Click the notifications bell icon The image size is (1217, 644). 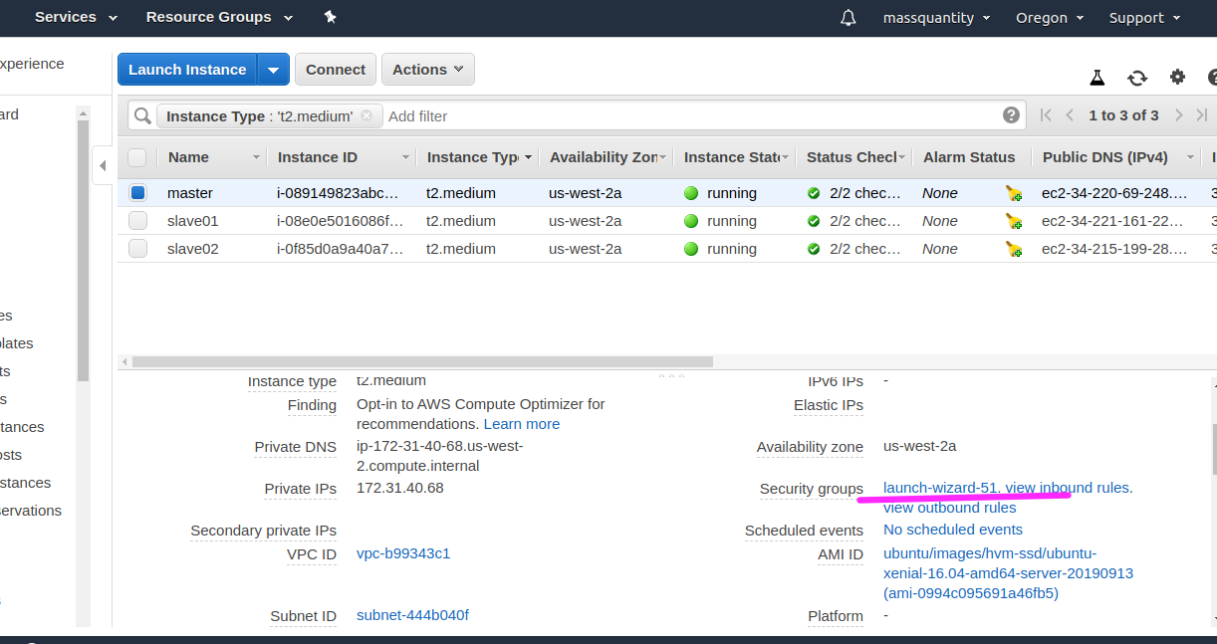(x=849, y=18)
